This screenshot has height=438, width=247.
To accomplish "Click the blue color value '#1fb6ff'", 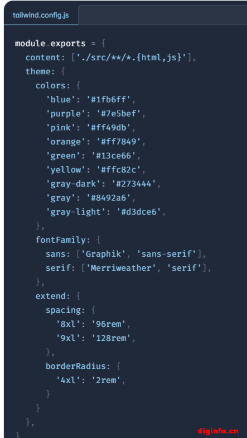I will [109, 99].
